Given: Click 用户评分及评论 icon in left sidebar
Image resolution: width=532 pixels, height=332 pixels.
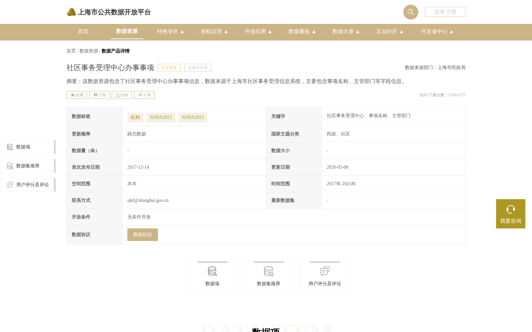Looking at the screenshot, I should click(10, 185).
